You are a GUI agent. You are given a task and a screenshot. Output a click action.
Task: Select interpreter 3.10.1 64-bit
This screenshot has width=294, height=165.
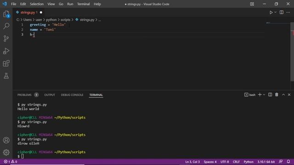[x=266, y=162]
